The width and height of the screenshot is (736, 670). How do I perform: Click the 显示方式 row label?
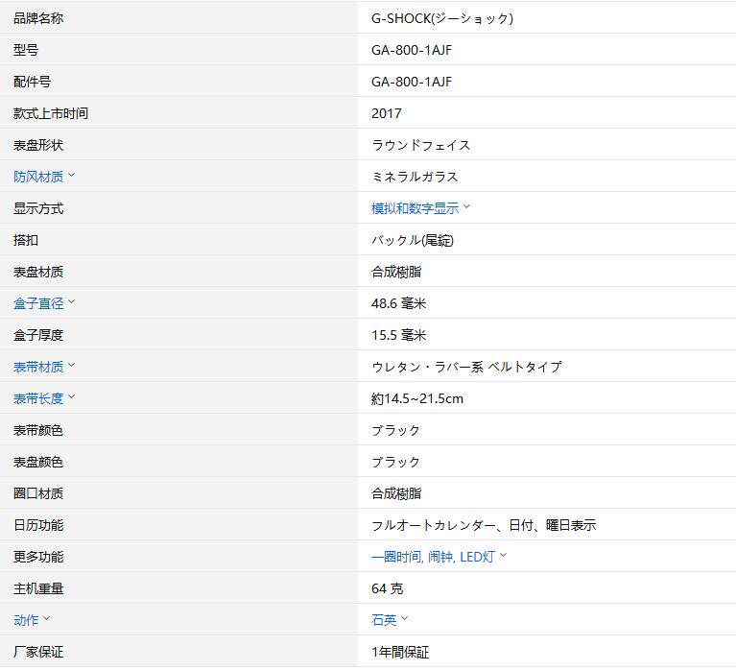(x=38, y=208)
